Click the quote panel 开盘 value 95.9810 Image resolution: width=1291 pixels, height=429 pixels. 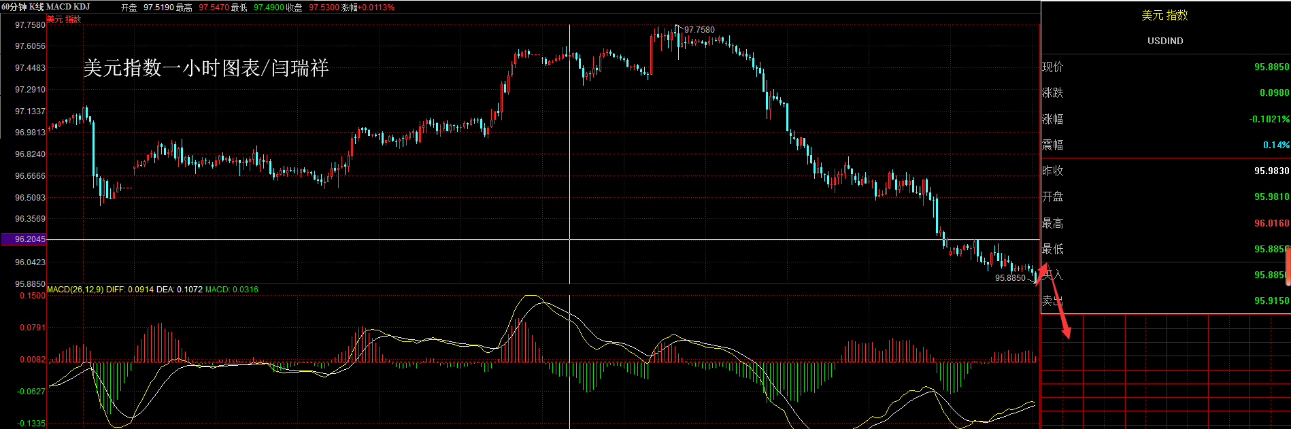[x=1272, y=197]
